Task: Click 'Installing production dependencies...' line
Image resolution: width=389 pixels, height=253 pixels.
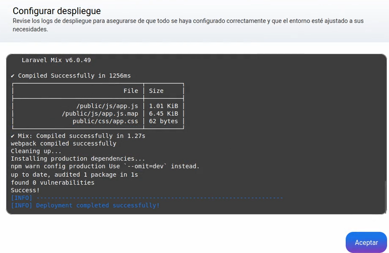Action: [78, 159]
